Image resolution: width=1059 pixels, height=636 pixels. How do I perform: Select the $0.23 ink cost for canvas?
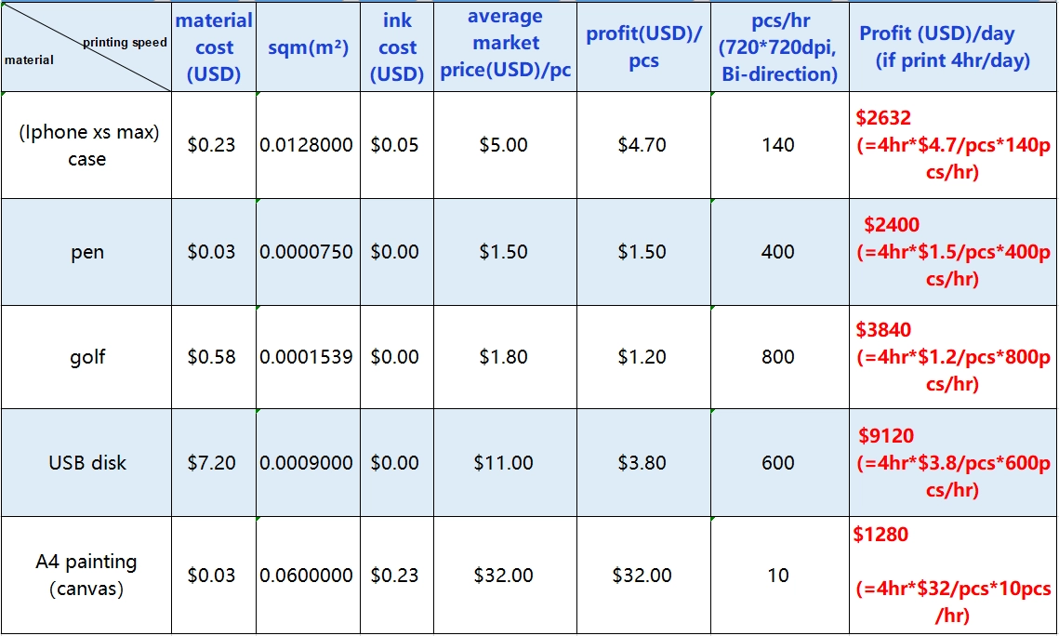pyautogui.click(x=397, y=576)
